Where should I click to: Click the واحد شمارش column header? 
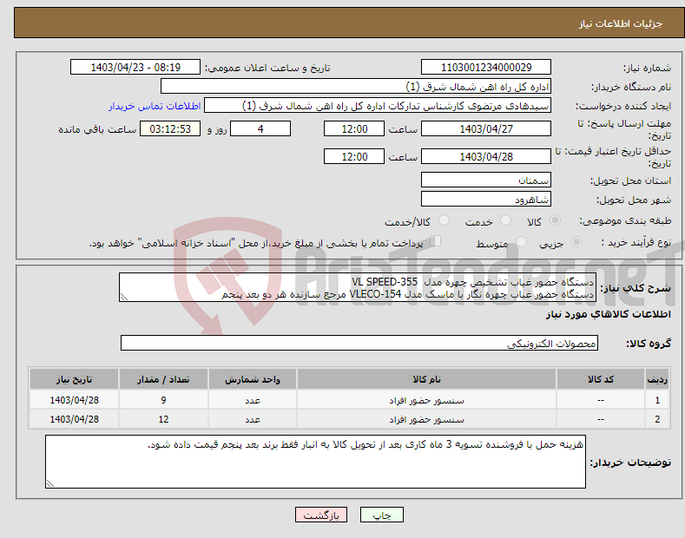tap(253, 379)
